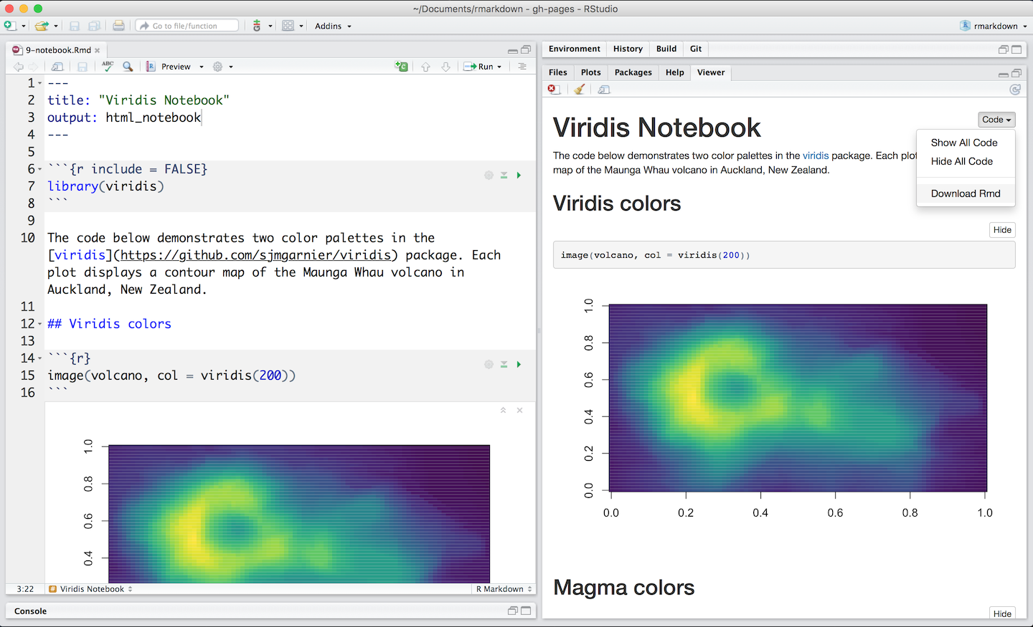Go forward to next source location
The width and height of the screenshot is (1033, 627).
point(33,67)
